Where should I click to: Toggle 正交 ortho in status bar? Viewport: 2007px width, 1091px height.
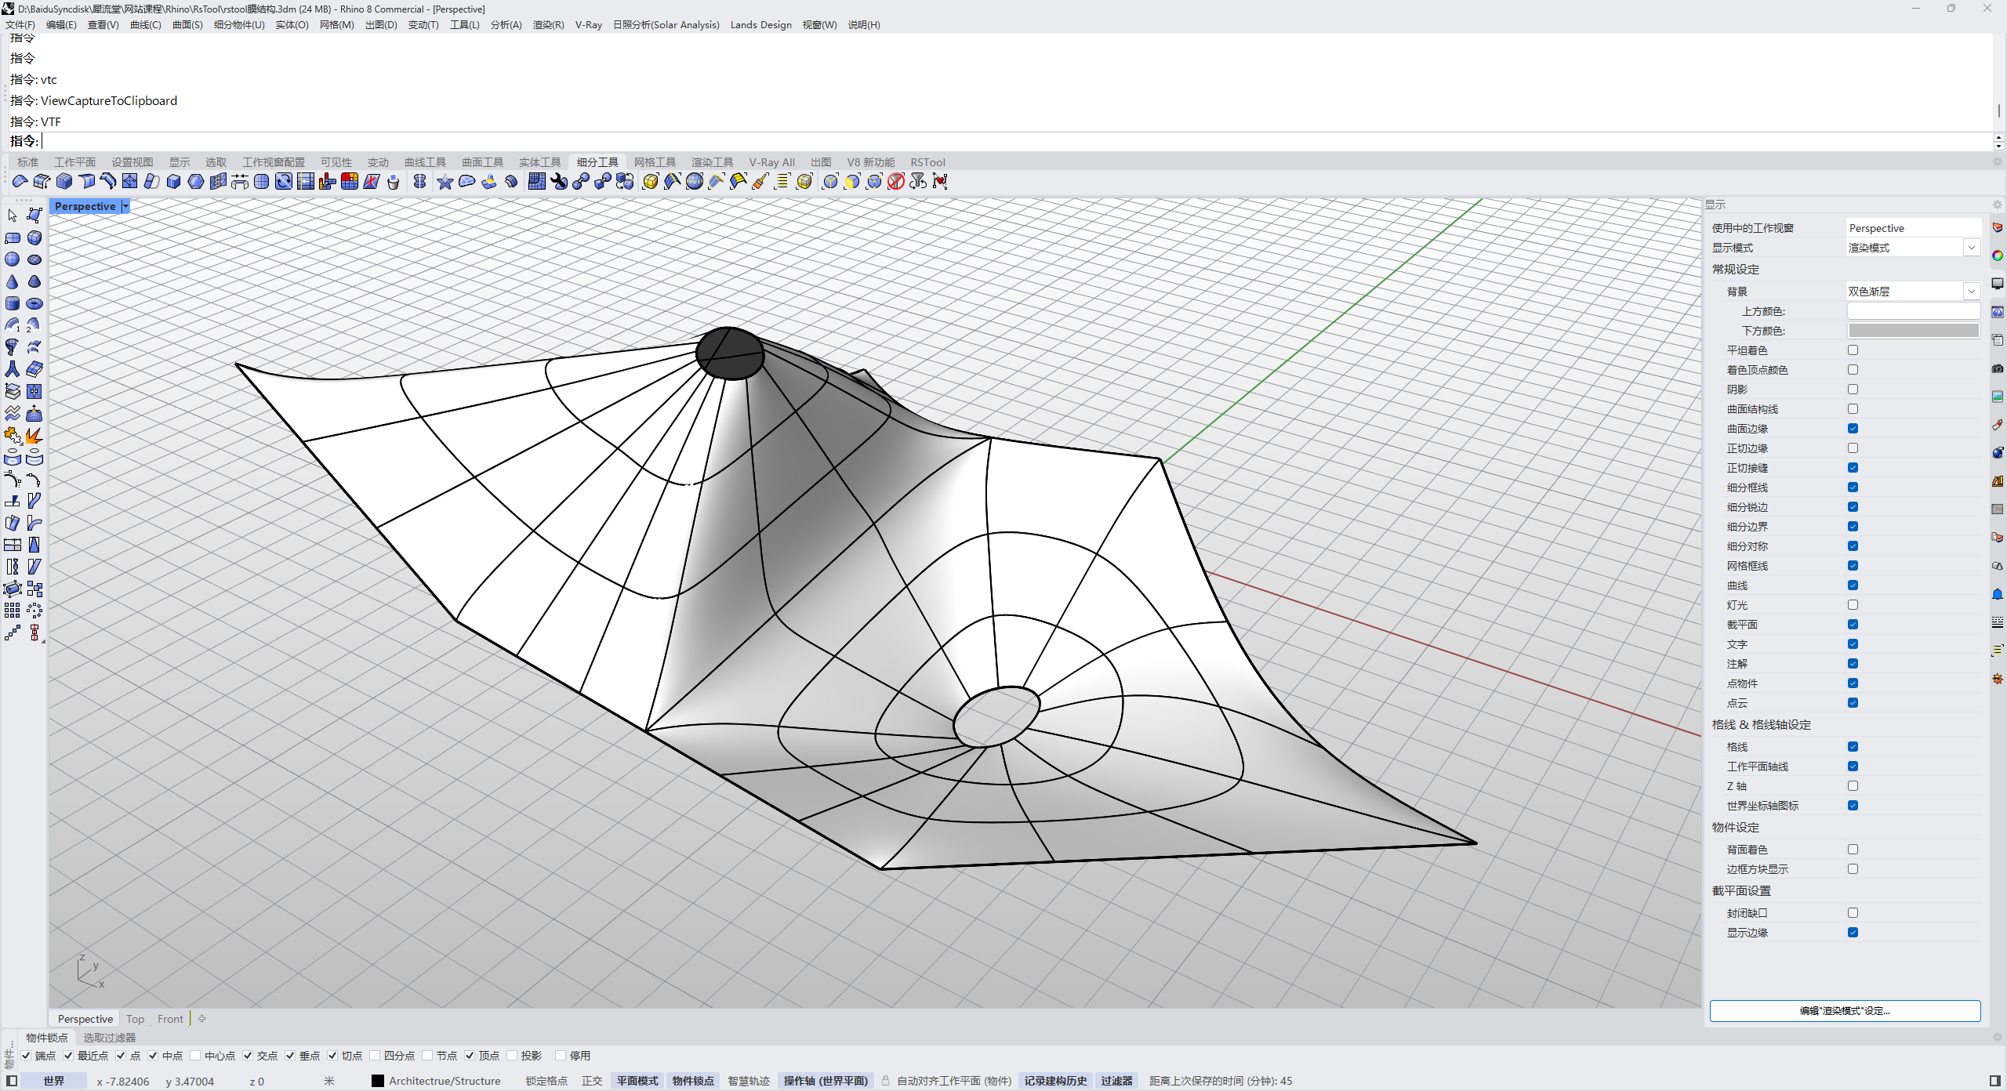592,1081
